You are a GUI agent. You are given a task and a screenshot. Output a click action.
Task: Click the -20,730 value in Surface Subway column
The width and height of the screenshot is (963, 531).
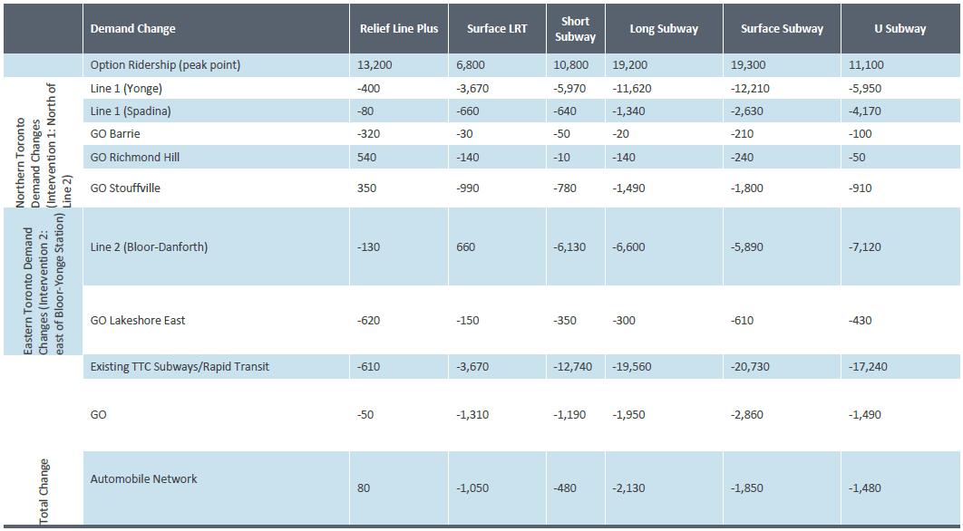coord(752,367)
